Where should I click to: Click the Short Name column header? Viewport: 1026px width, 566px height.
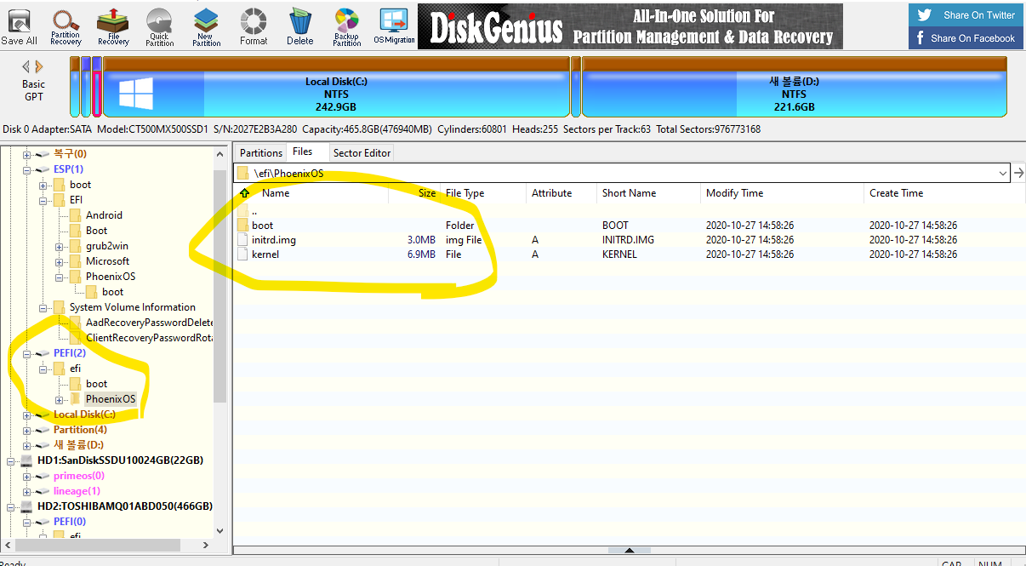tap(649, 193)
